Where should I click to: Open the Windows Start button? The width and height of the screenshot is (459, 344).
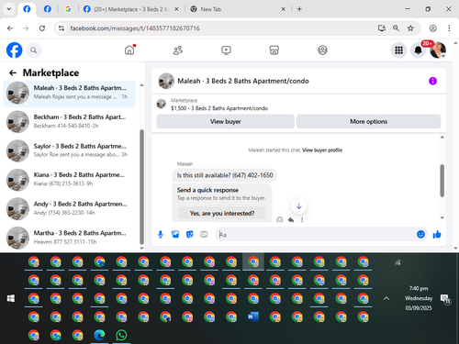click(11, 298)
